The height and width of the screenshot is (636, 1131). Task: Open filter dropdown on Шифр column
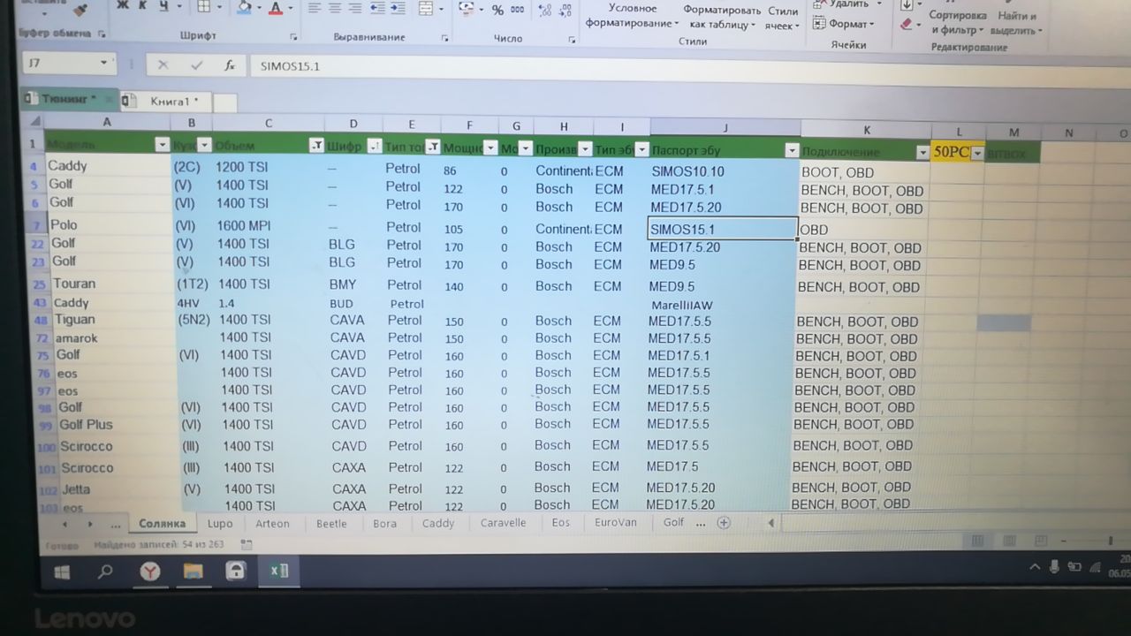[374, 146]
